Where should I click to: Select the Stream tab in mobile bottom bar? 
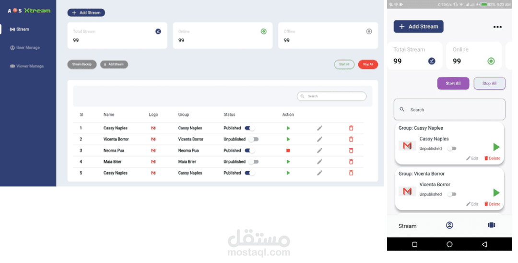(407, 226)
